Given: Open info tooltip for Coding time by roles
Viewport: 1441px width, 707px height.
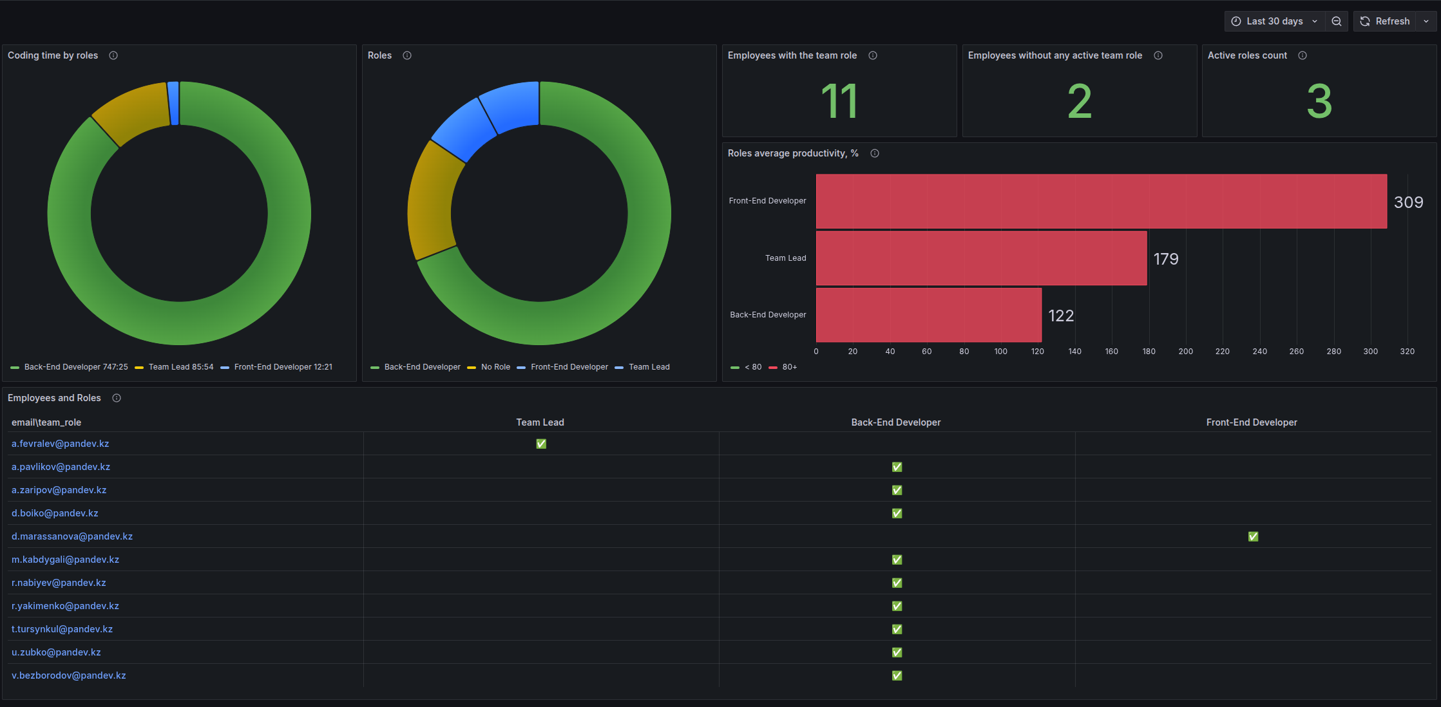Looking at the screenshot, I should coord(113,55).
